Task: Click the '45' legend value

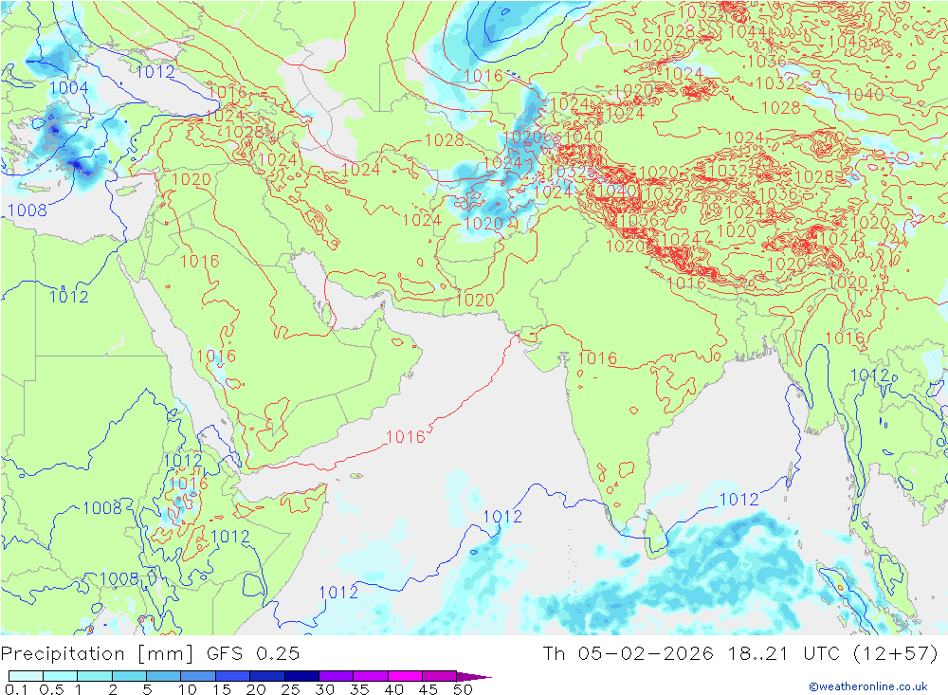Action: coord(428,689)
